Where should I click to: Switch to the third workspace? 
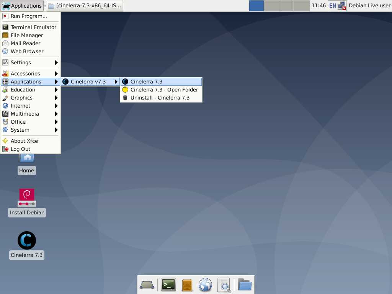click(x=286, y=5)
